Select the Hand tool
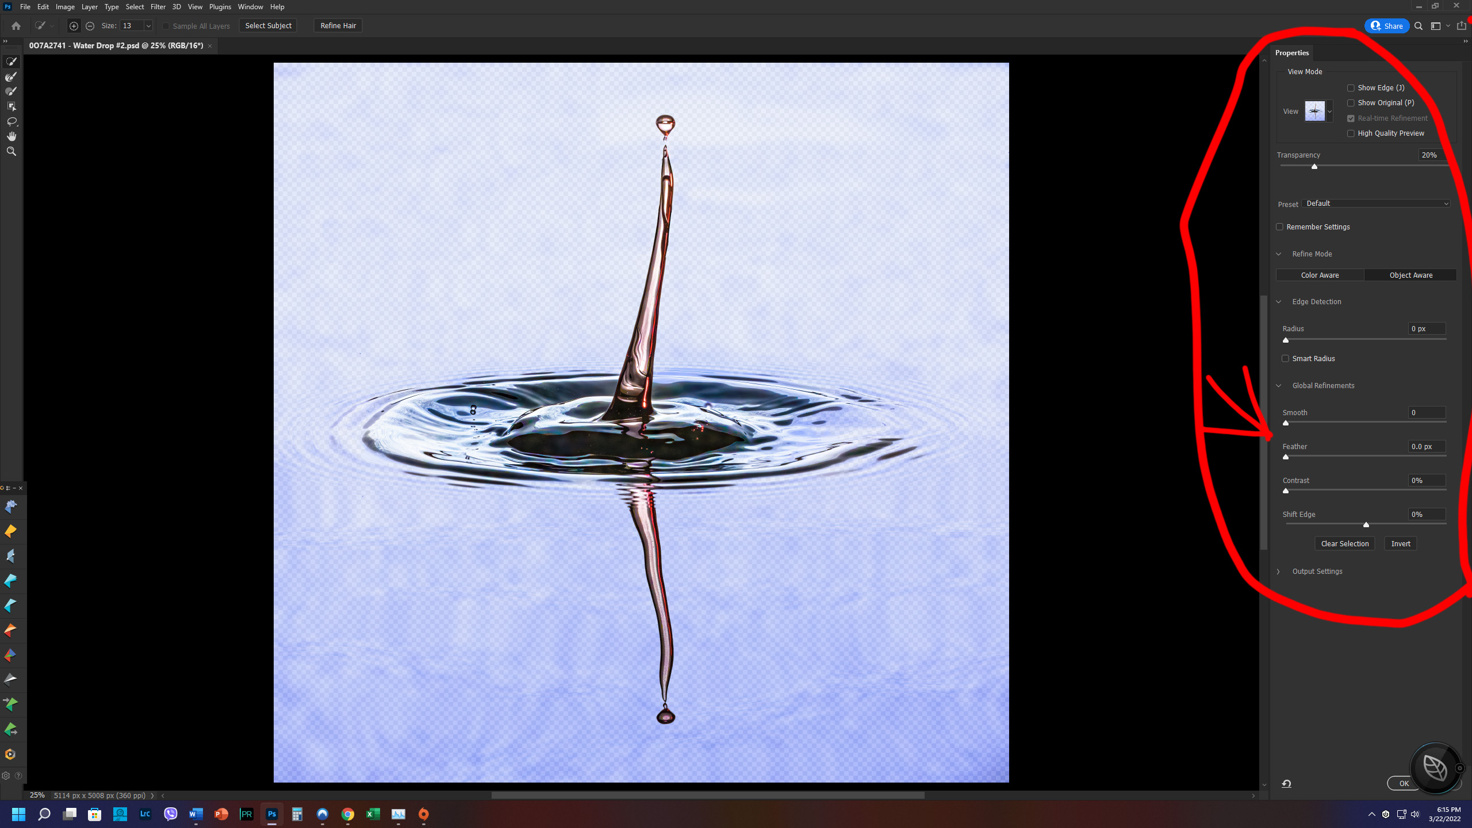Image resolution: width=1472 pixels, height=828 pixels. pos(11,136)
